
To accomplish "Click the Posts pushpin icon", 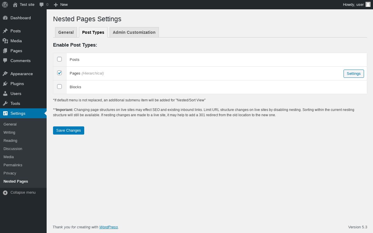I will tap(5, 31).
